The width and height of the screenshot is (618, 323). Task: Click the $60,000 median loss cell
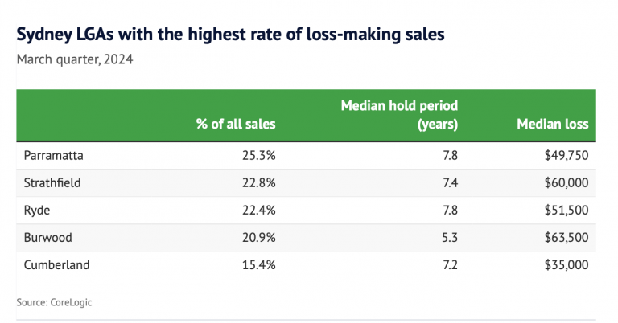coord(565,182)
